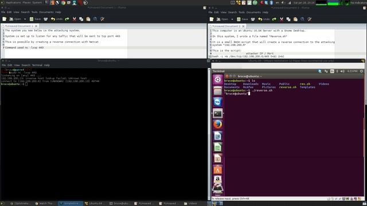The image size is (367, 206).
Task: Open LibreOffice Impress in Ubuntu launcher
Action: point(217,159)
